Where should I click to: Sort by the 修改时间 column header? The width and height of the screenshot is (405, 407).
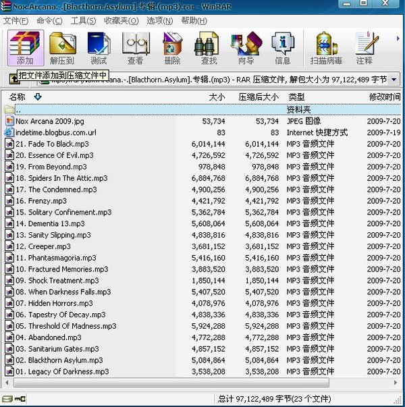pos(385,97)
